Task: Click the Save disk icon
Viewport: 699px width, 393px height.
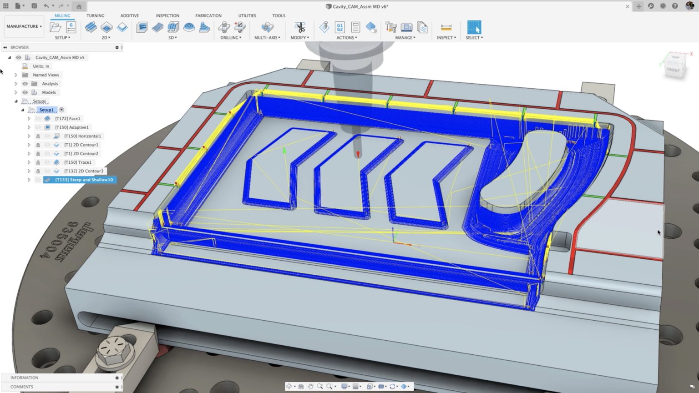Action: 34,6
